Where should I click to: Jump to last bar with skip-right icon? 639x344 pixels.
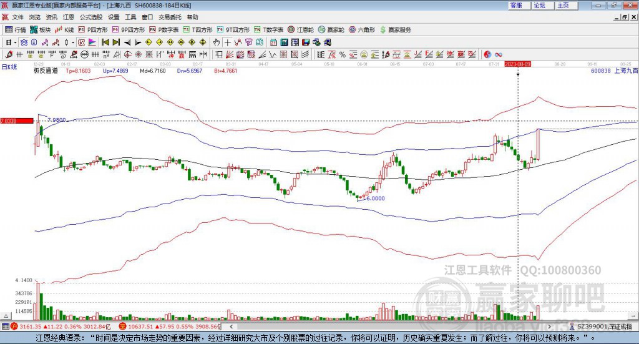(x=116, y=42)
